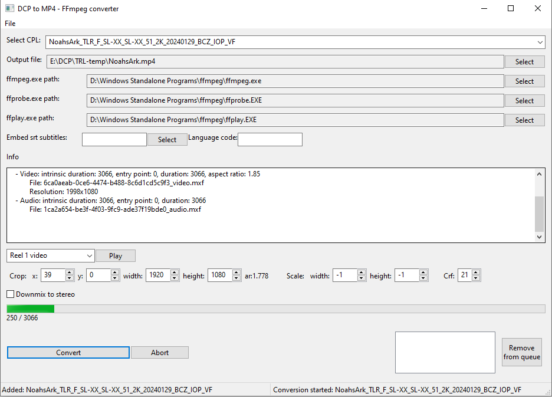Click the Conversion started status text
The image size is (552, 397).
coord(397,390)
